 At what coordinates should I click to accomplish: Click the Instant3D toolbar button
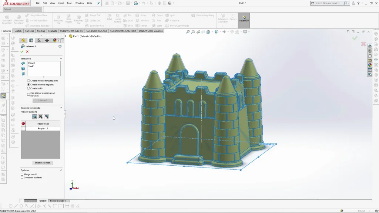[x=244, y=19]
